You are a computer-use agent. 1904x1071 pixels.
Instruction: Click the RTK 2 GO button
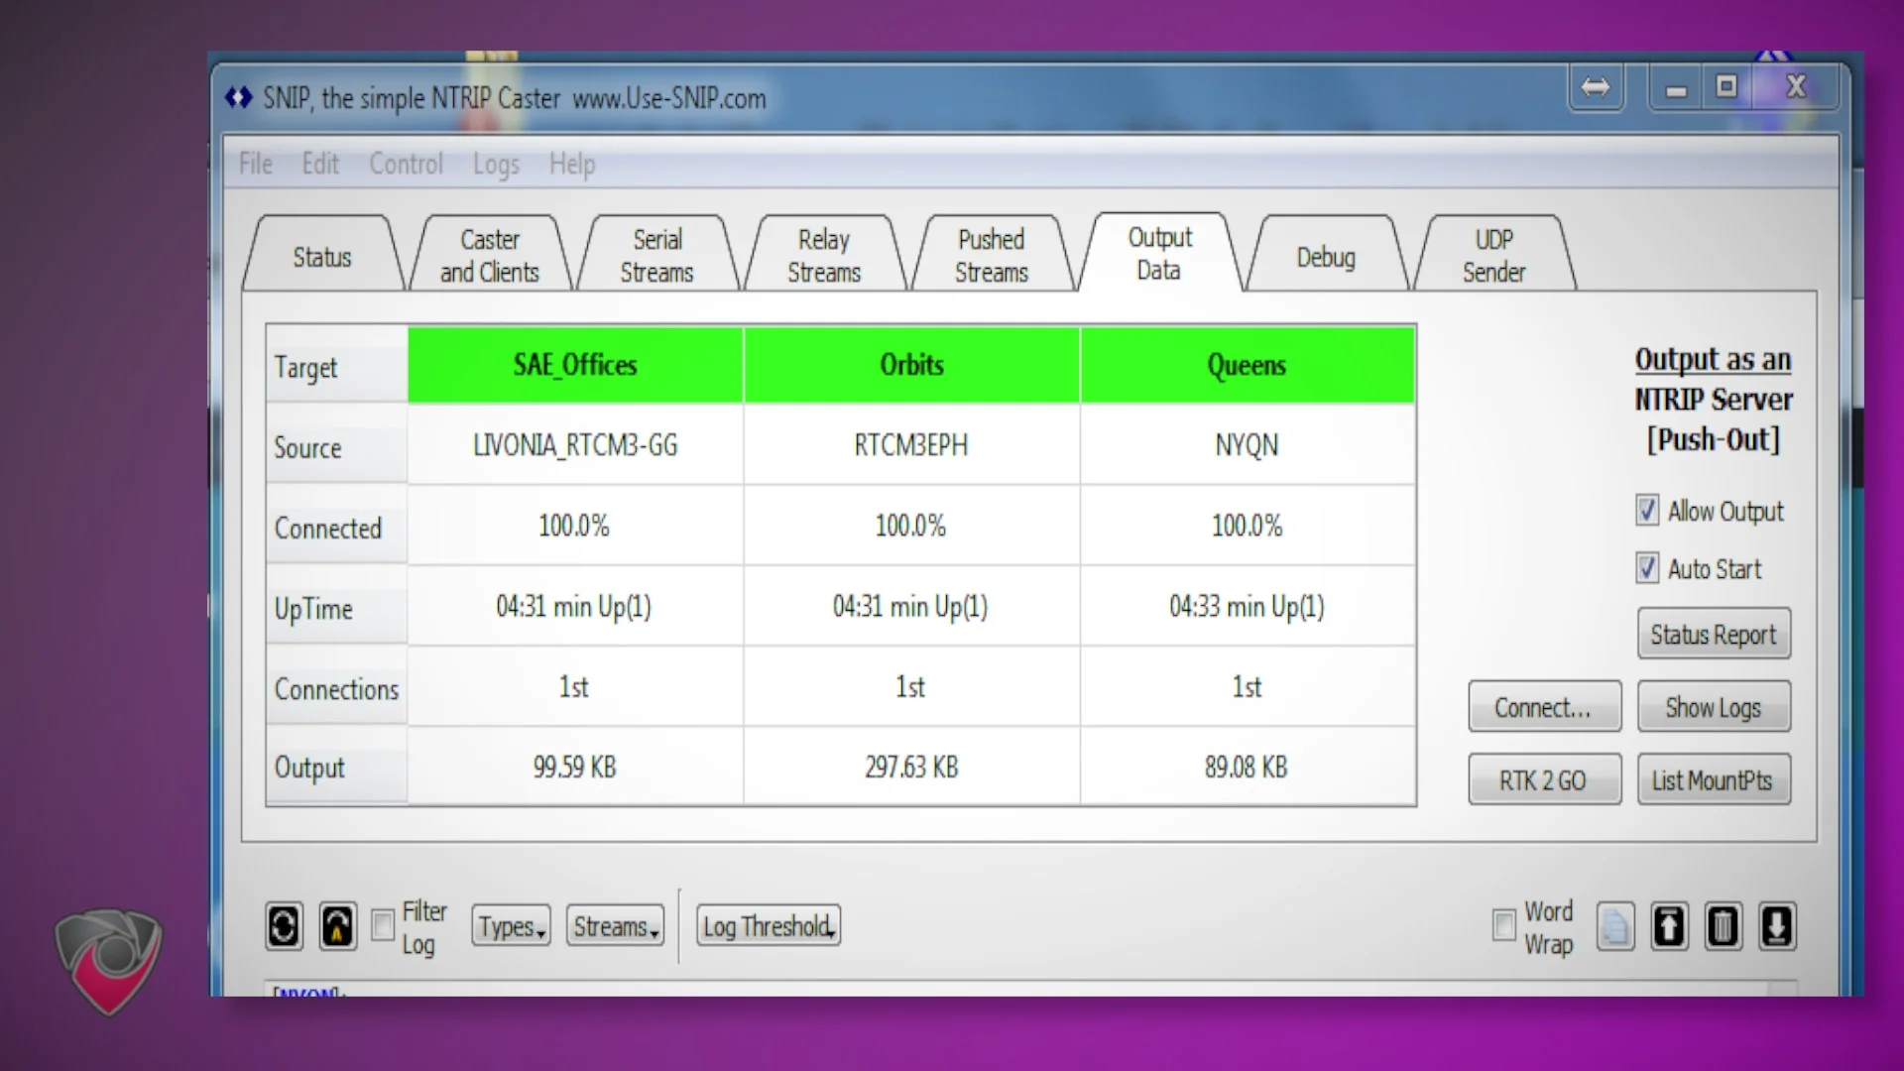(1544, 779)
